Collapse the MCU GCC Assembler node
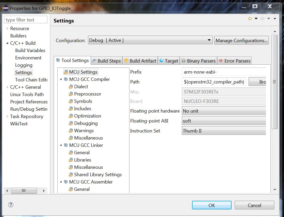This screenshot has width=284, height=217. 61,182
